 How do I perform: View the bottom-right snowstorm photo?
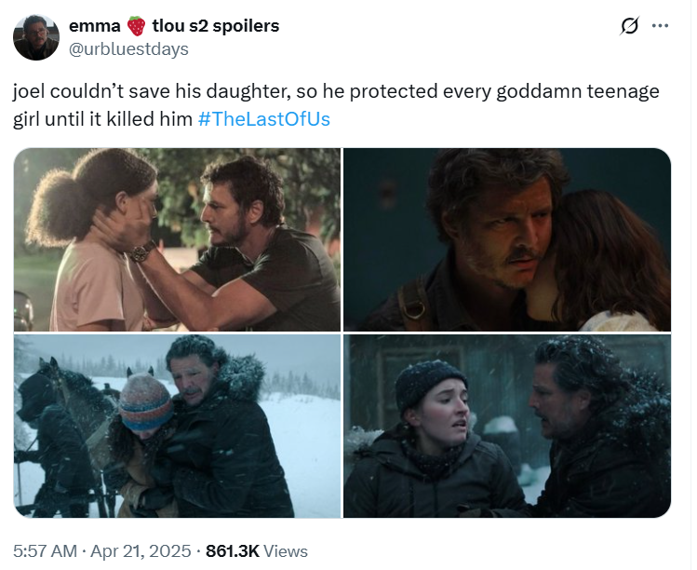pos(507,427)
